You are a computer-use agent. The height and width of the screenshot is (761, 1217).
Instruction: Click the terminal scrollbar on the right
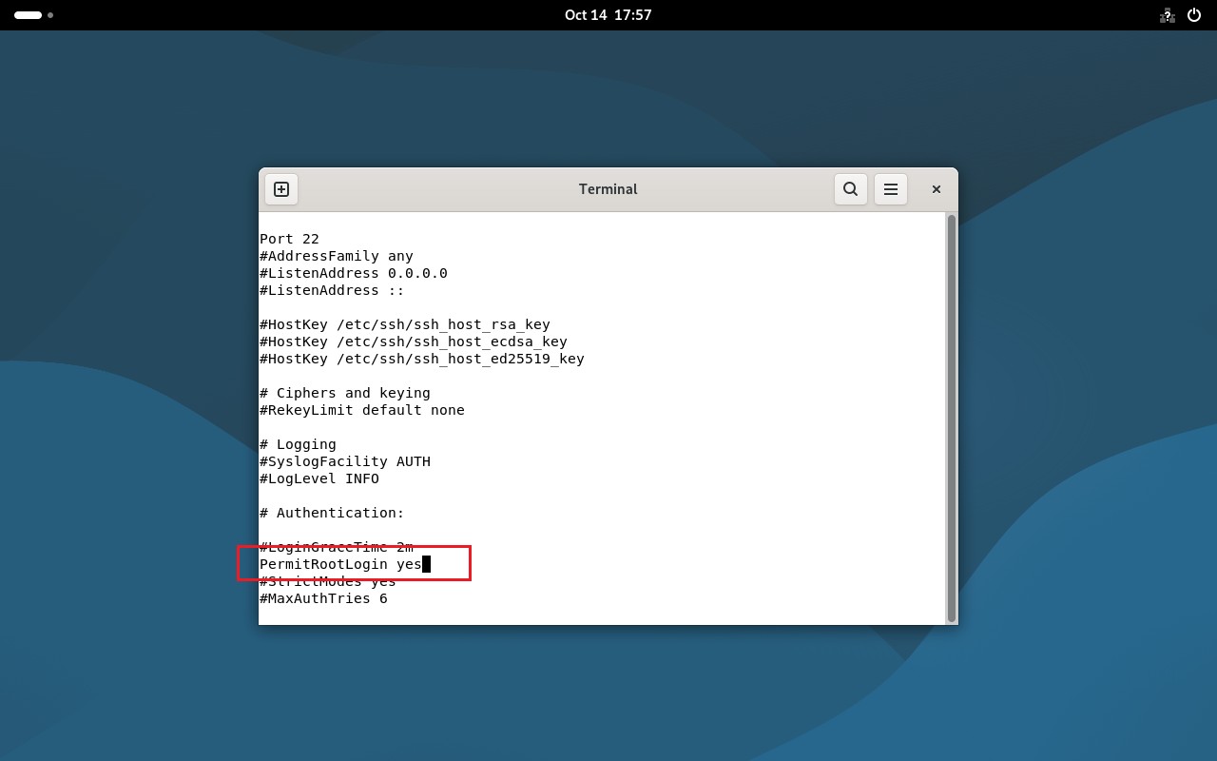[x=950, y=419]
